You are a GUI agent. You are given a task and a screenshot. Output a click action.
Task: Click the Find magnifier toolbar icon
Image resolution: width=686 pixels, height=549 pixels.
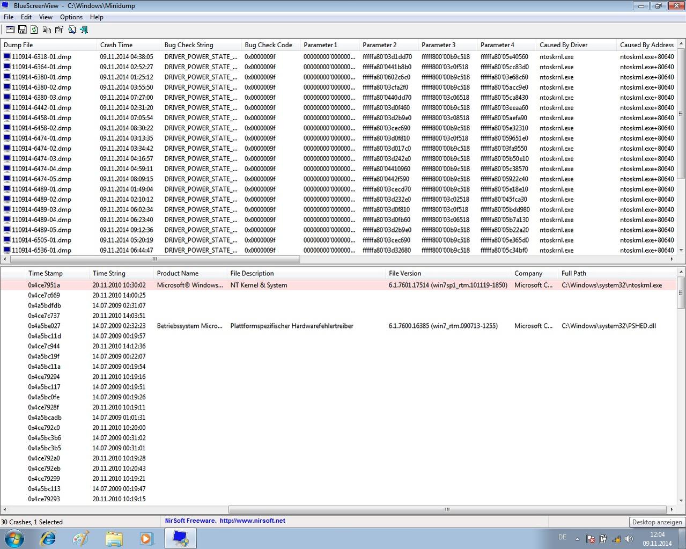click(71, 30)
